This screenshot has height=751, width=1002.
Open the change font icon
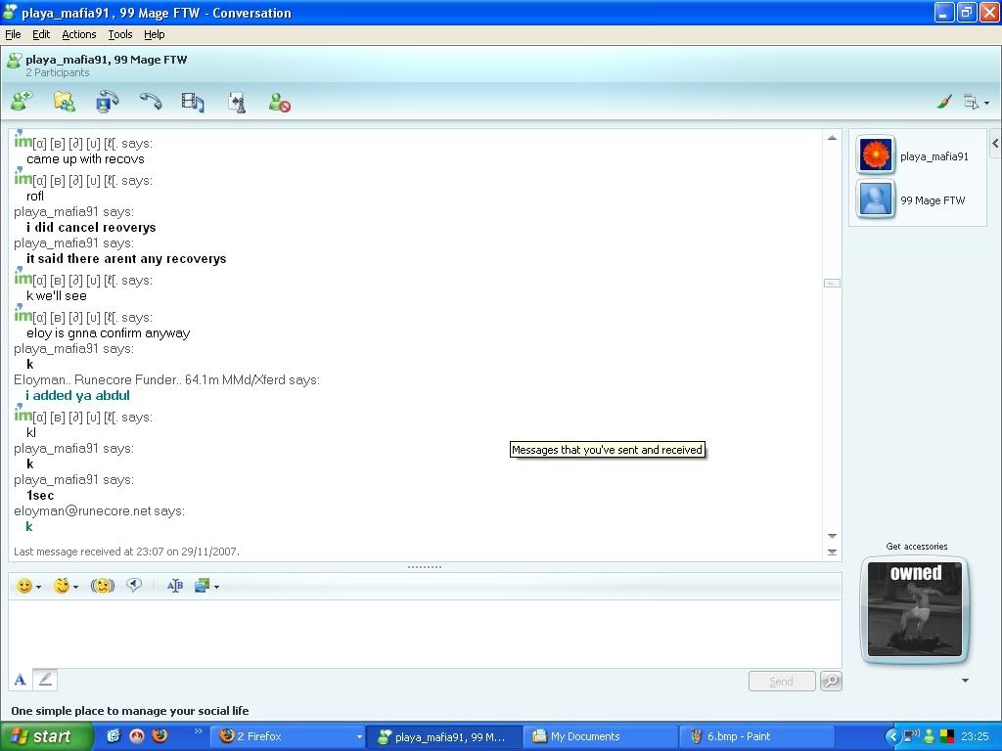pos(175,586)
